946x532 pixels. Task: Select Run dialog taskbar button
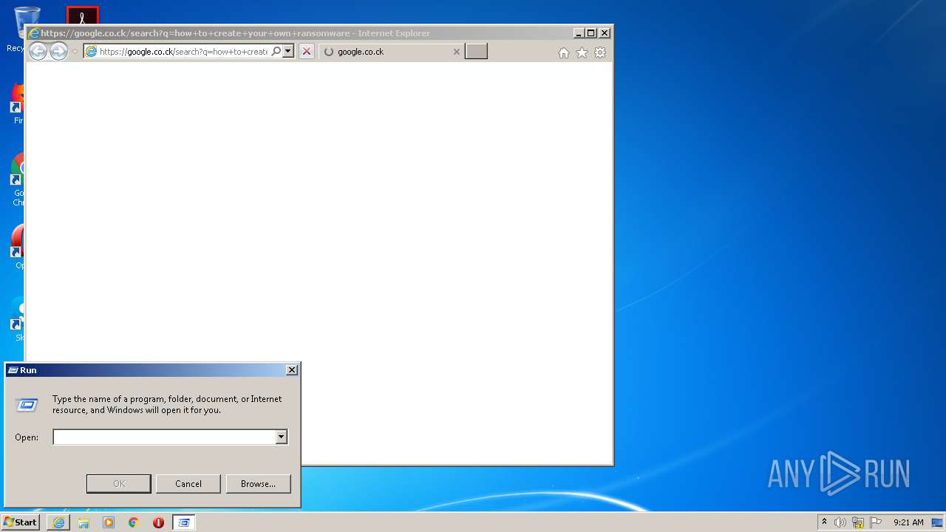(184, 522)
